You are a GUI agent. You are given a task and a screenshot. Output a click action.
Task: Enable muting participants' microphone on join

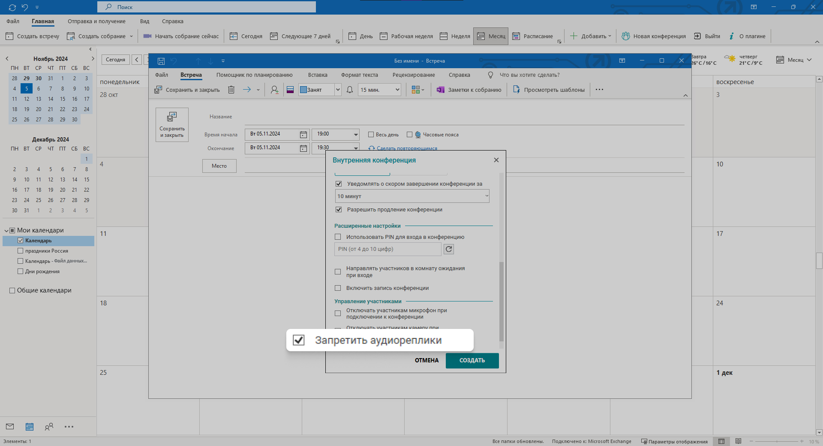click(338, 313)
